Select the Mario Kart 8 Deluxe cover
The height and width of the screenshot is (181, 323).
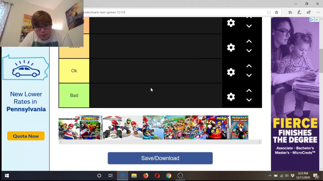pos(196,127)
